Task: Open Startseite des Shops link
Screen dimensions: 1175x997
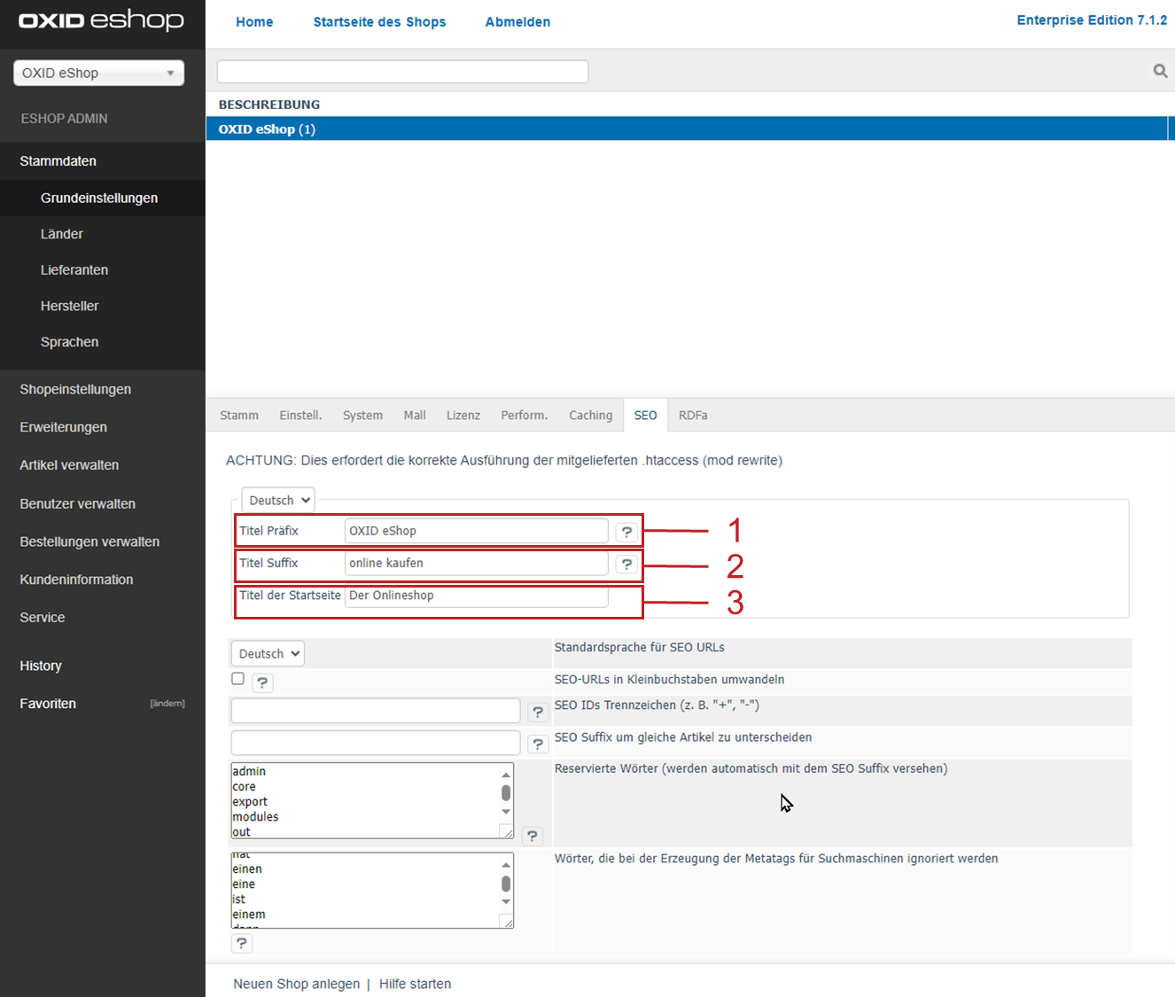Action: 379,22
